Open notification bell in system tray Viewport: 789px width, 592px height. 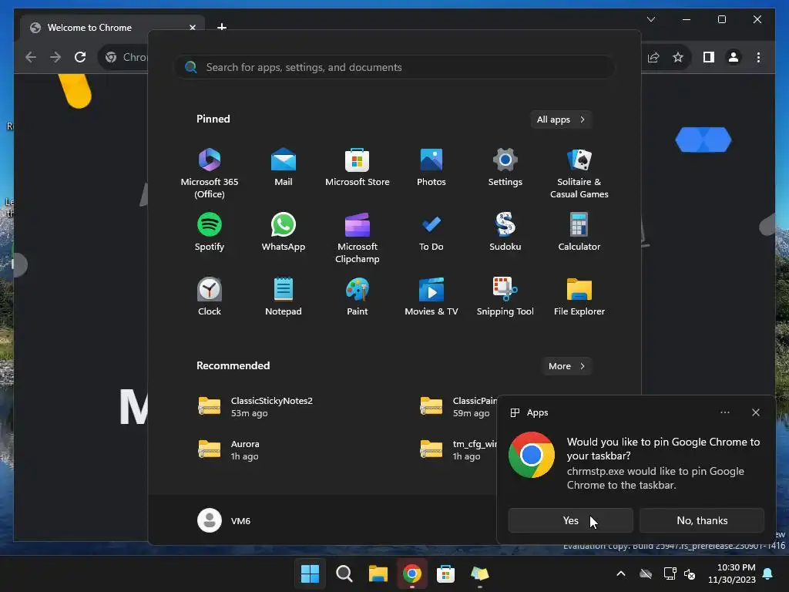pos(768,573)
